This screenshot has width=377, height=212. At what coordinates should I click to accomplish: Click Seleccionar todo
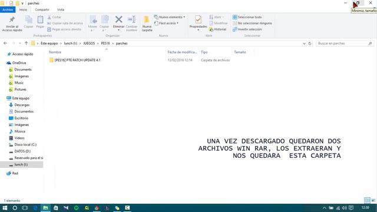point(247,17)
